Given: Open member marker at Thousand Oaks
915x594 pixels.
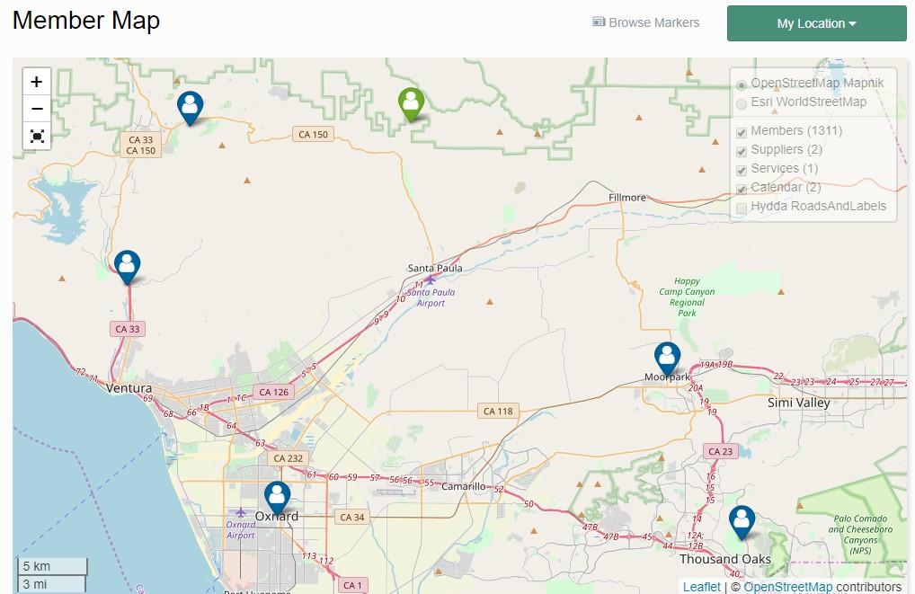Looking at the screenshot, I should (x=742, y=523).
